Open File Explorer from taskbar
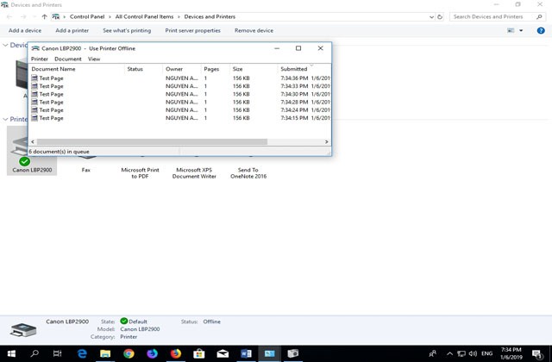 coord(105,353)
